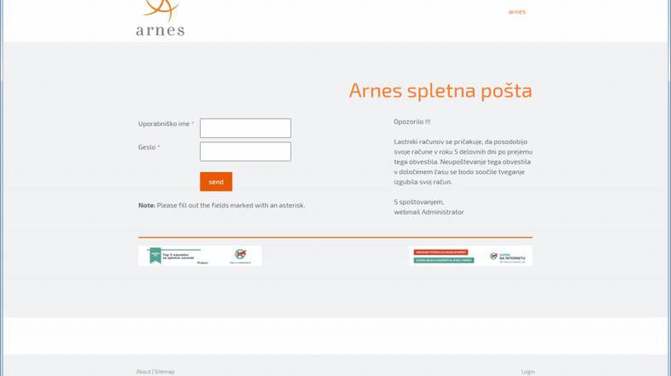Click the orange send button

point(216,182)
